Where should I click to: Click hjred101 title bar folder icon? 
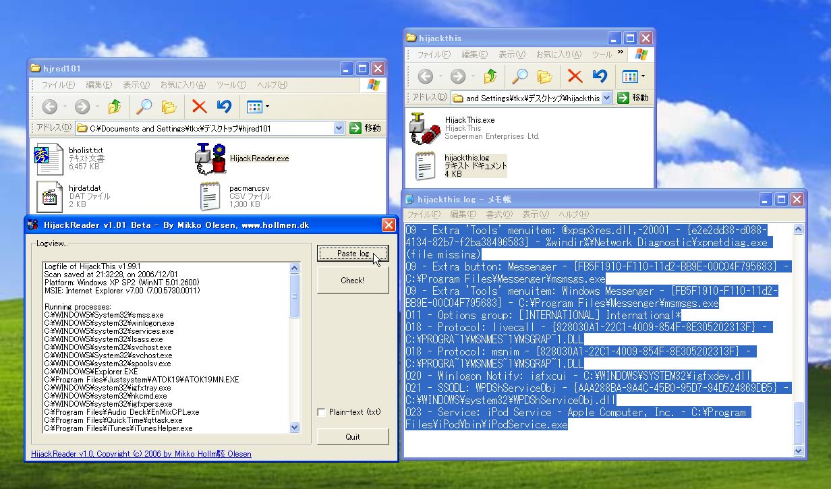[x=36, y=68]
